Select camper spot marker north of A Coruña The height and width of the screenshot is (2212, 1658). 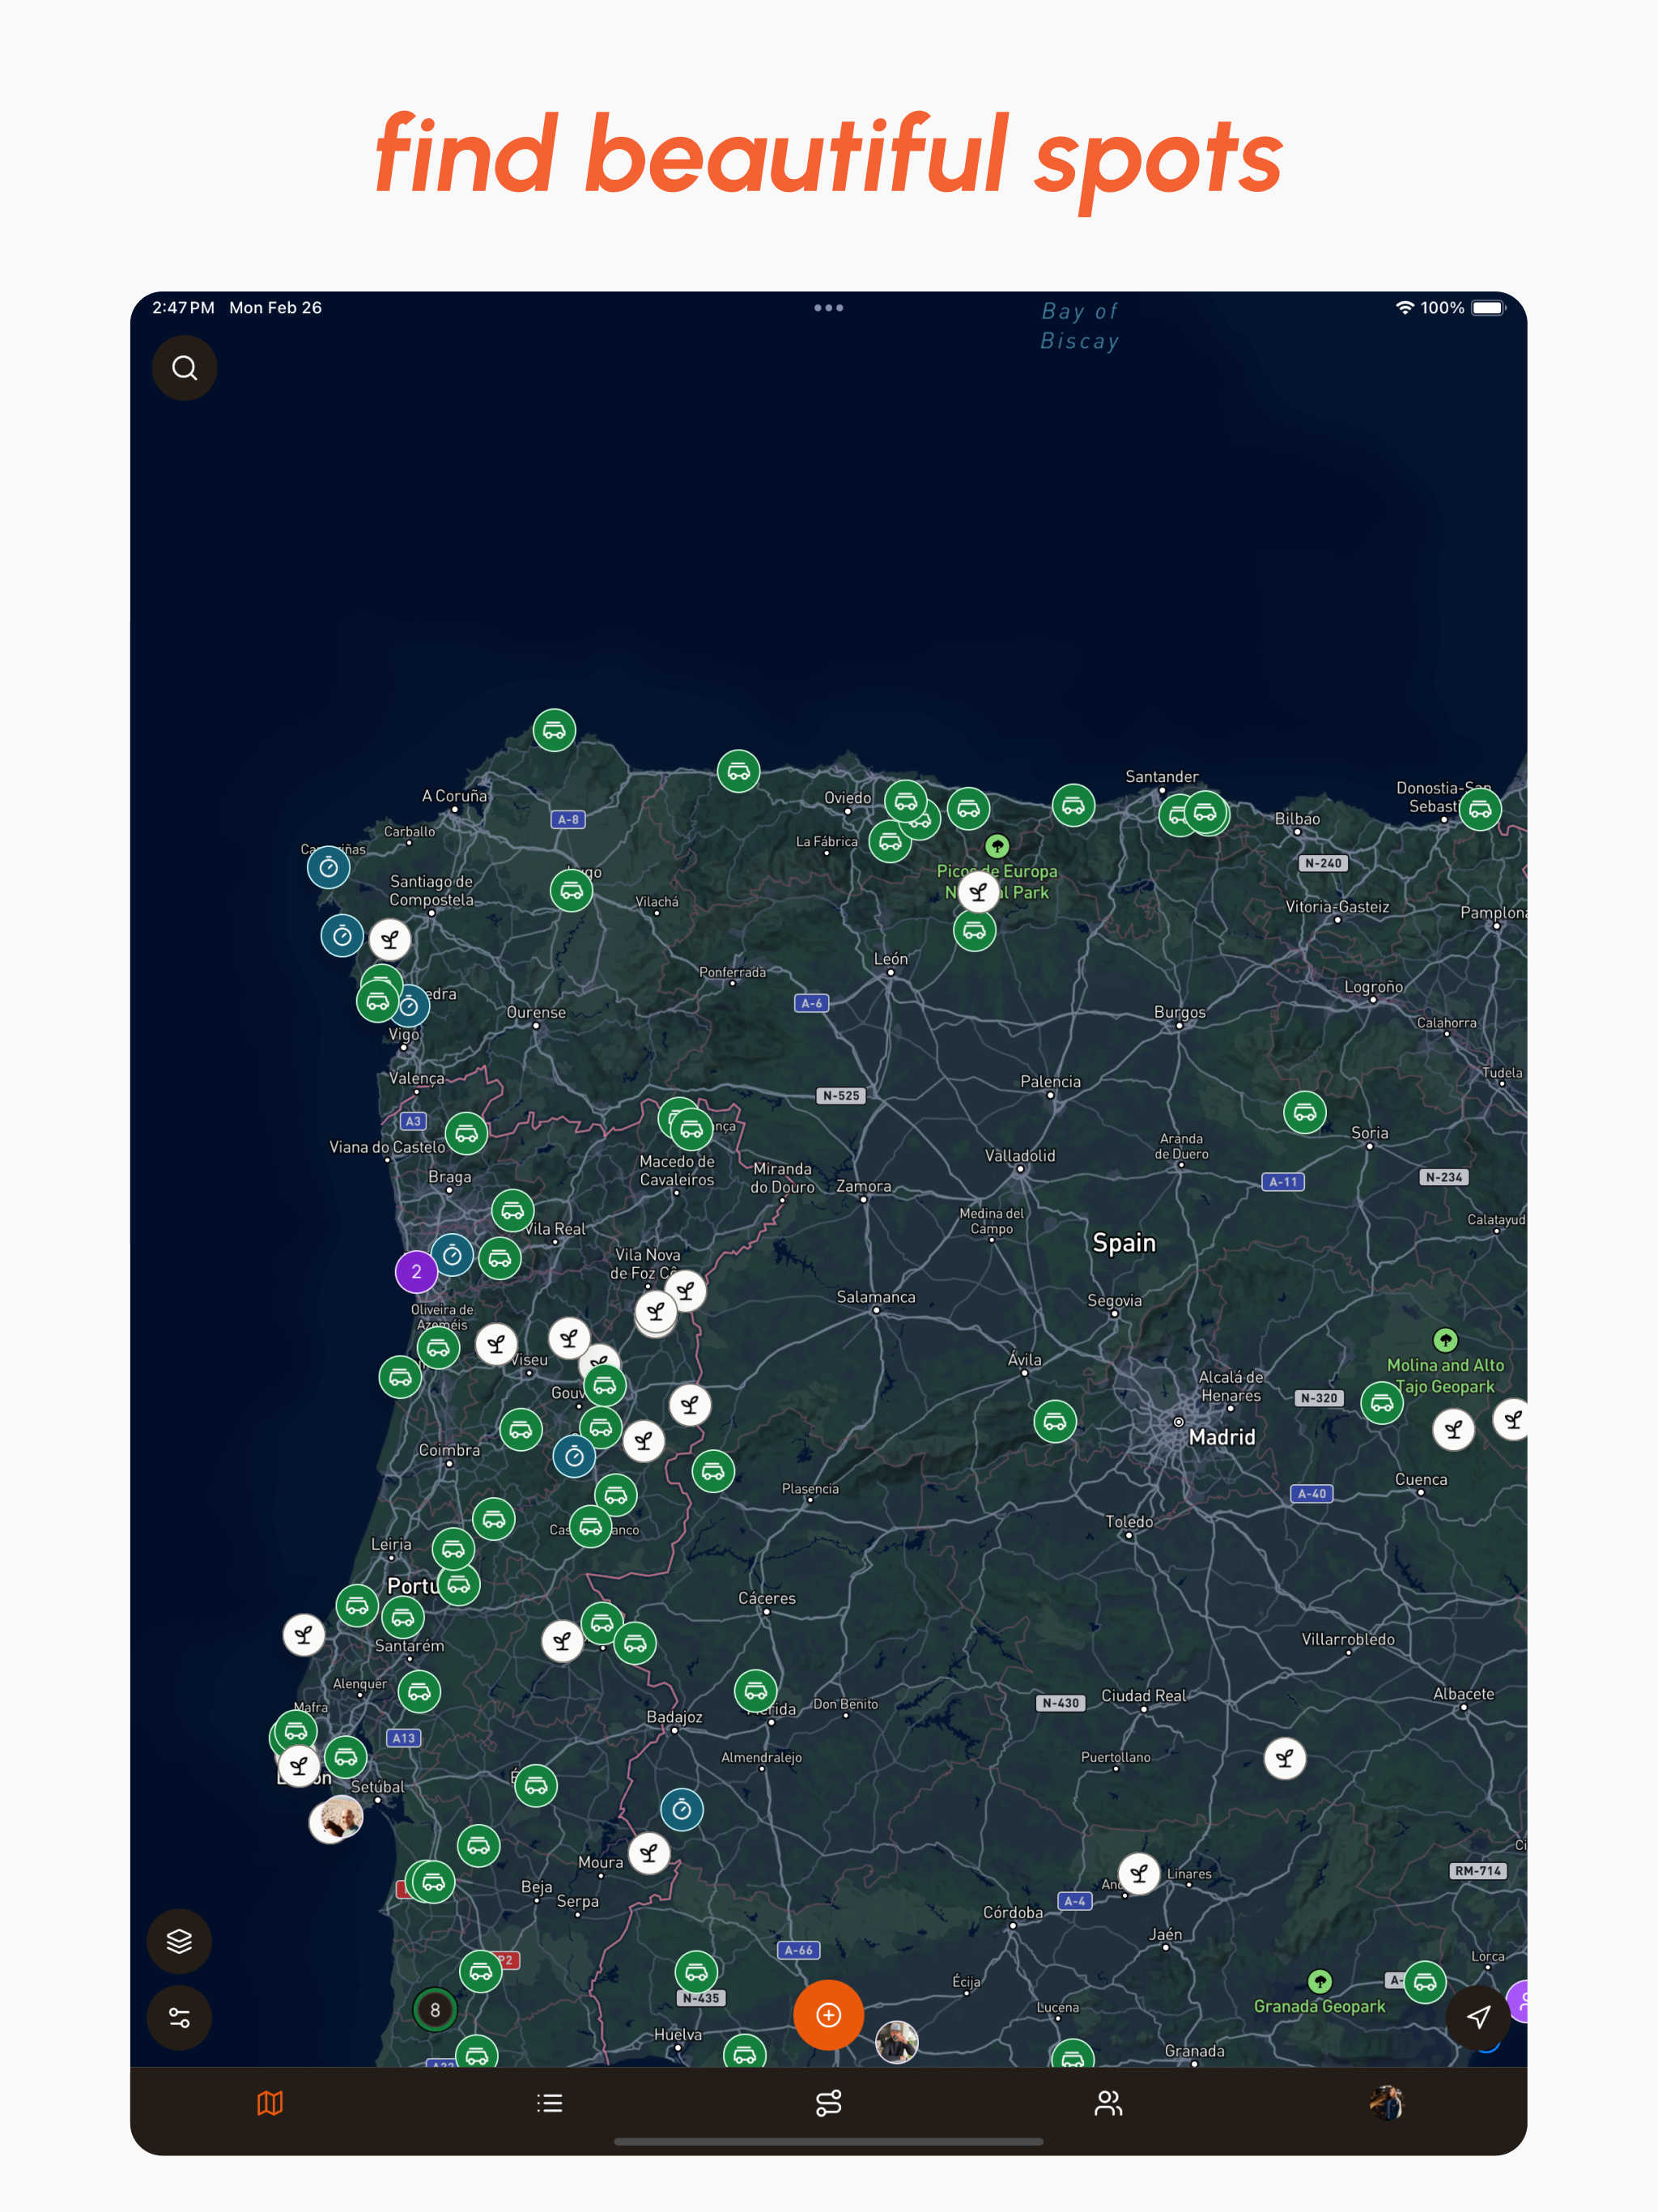554,730
